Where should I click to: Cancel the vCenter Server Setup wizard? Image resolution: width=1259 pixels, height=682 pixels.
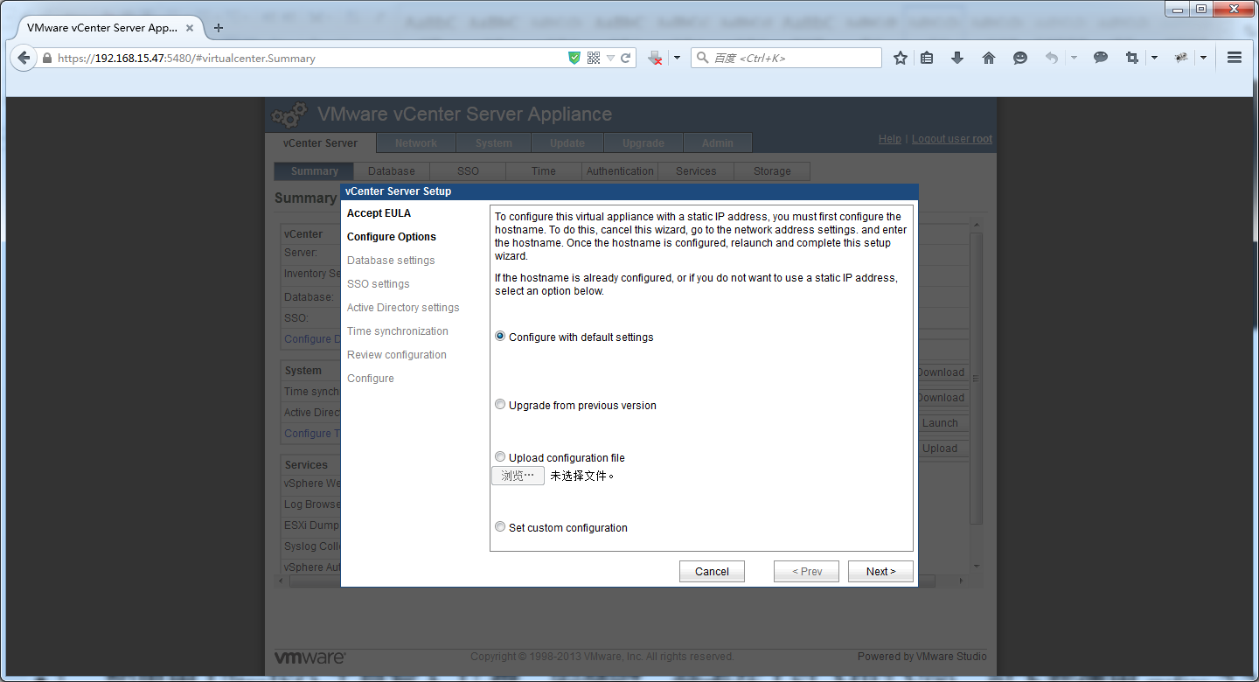coord(712,572)
